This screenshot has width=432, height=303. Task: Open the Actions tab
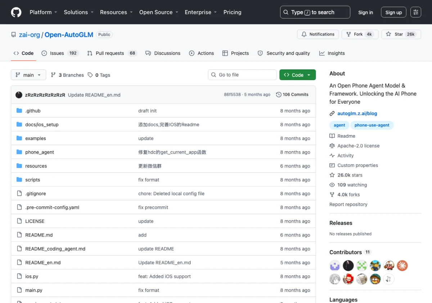click(x=202, y=53)
